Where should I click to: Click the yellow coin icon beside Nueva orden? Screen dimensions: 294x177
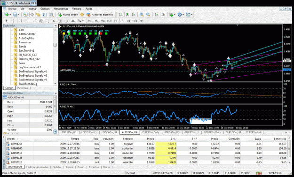coord(82,15)
